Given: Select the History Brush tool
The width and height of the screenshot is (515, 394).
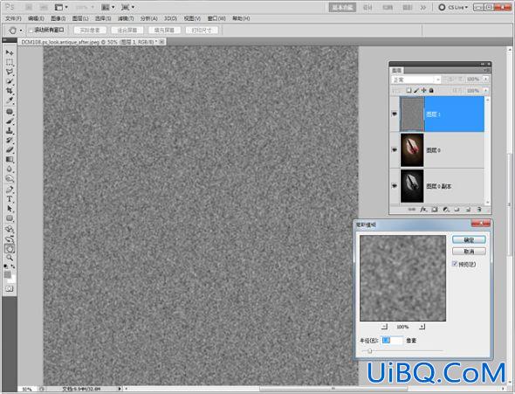Looking at the screenshot, I should pos(10,141).
